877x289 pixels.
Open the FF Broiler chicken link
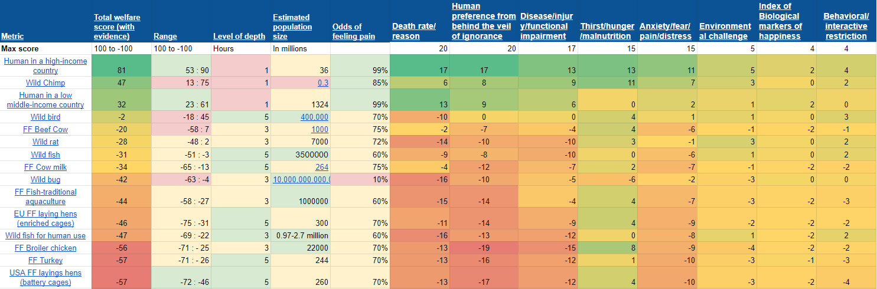(x=46, y=248)
